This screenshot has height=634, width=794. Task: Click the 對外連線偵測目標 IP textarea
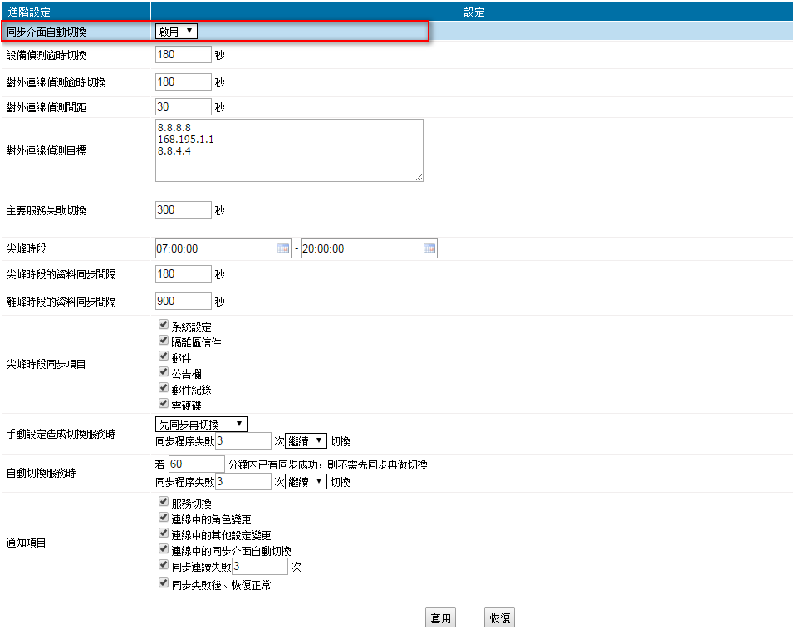point(289,150)
